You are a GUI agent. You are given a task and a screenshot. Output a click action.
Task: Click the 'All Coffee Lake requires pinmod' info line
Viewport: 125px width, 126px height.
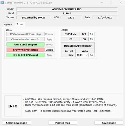[x=63, y=99]
